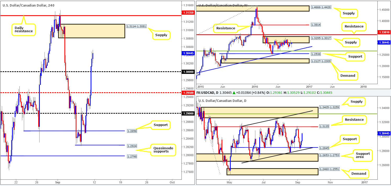
Task: Click the '1.2845' daily support label
Action: point(324,148)
